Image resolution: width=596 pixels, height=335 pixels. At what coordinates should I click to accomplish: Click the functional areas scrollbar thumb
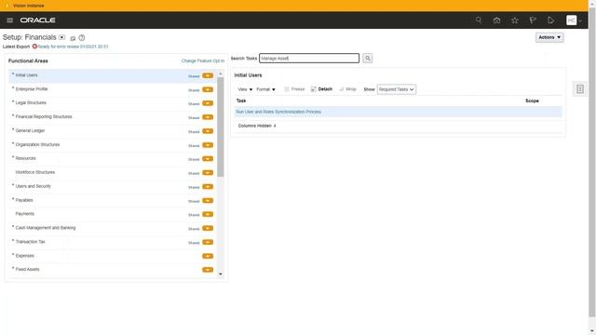(x=221, y=127)
